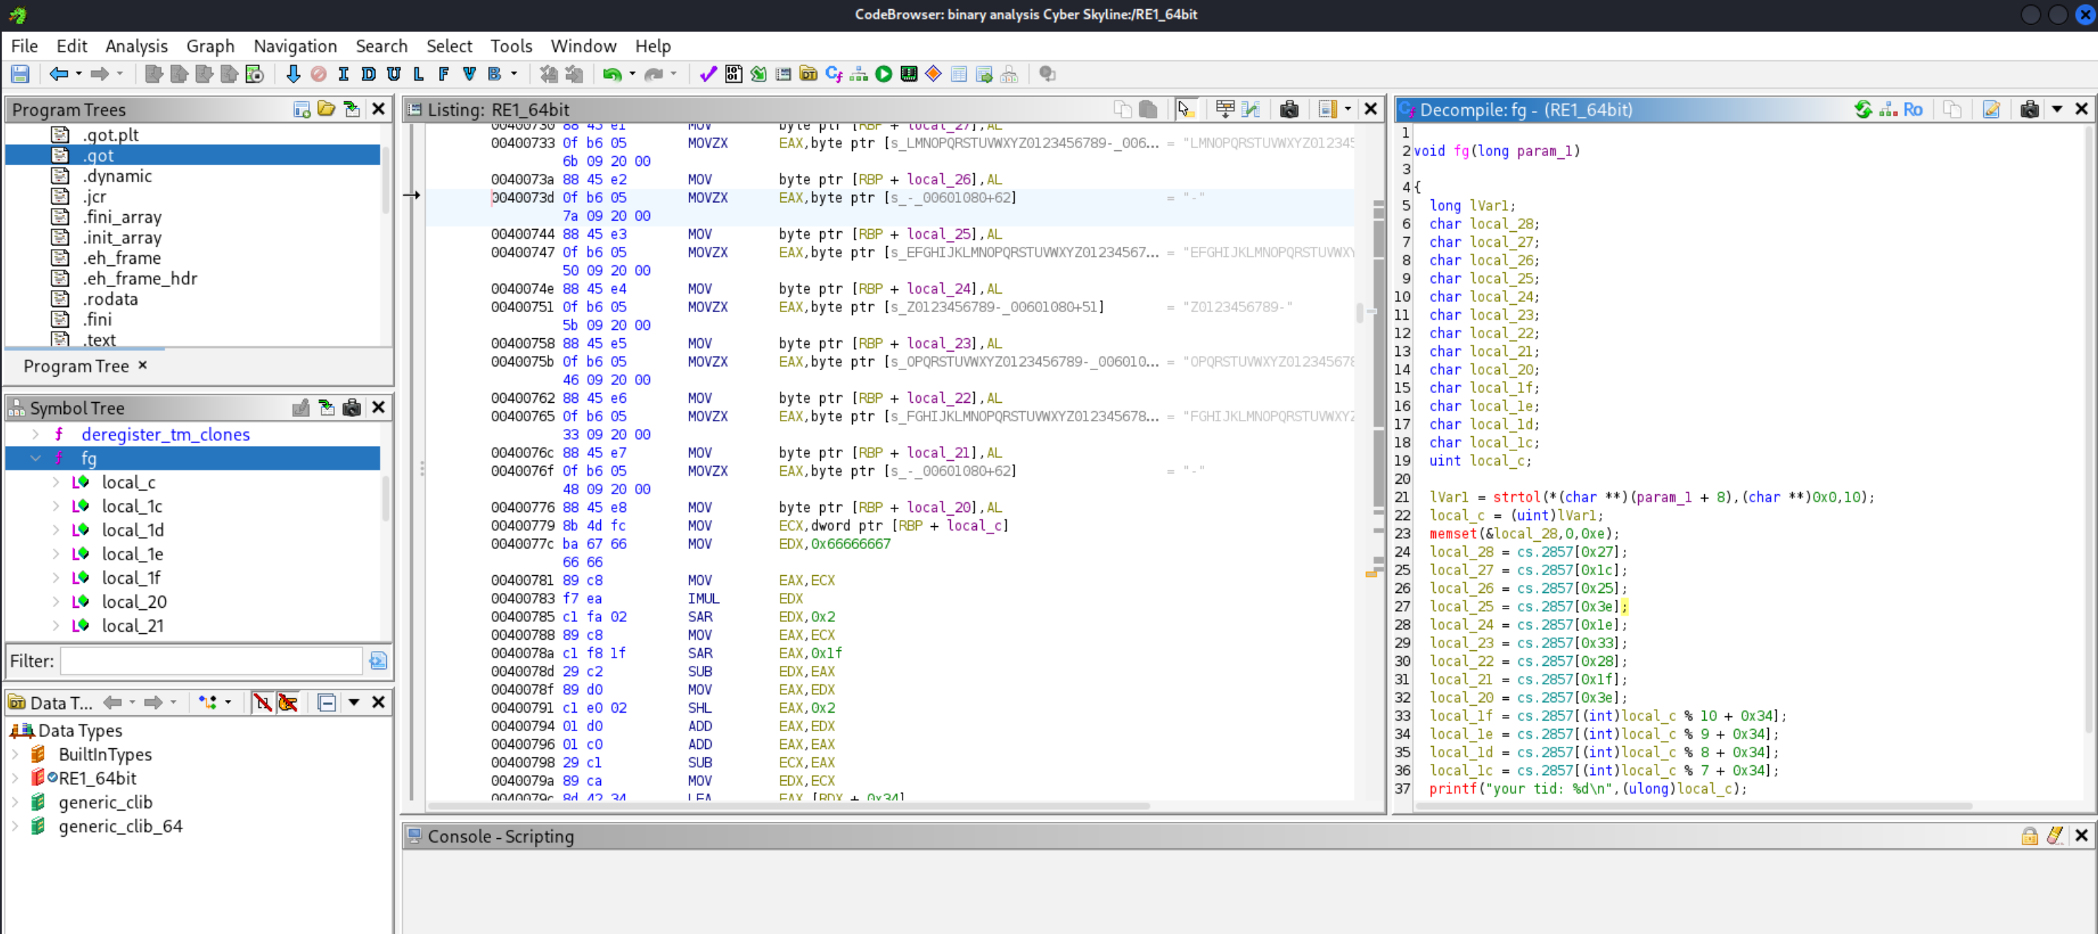Open the Data Type Manager toolbar icon

[x=809, y=74]
